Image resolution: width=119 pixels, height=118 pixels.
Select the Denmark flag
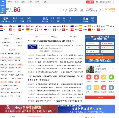point(37,30)
